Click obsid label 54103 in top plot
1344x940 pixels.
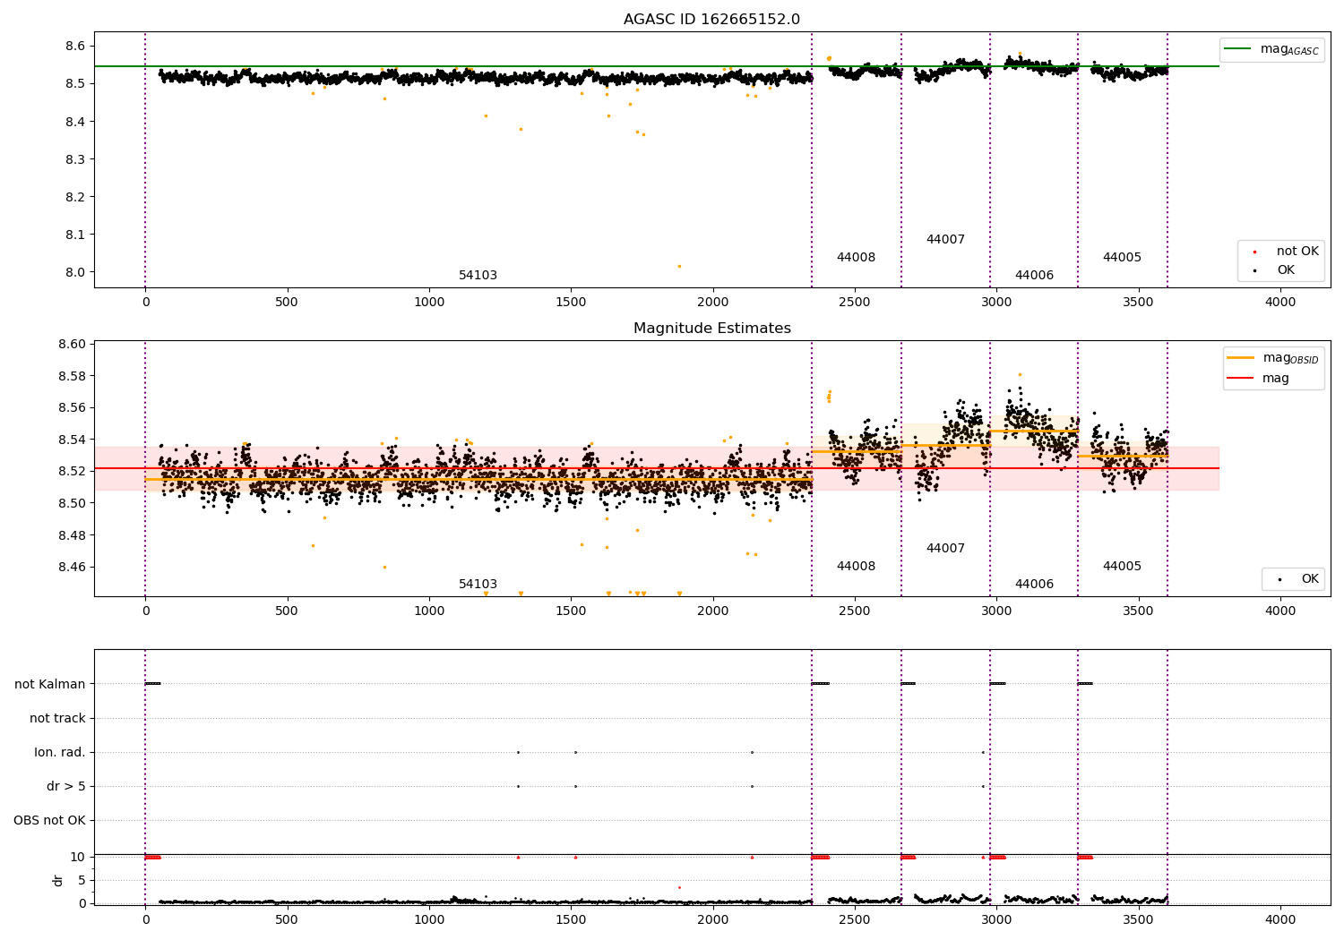(478, 276)
